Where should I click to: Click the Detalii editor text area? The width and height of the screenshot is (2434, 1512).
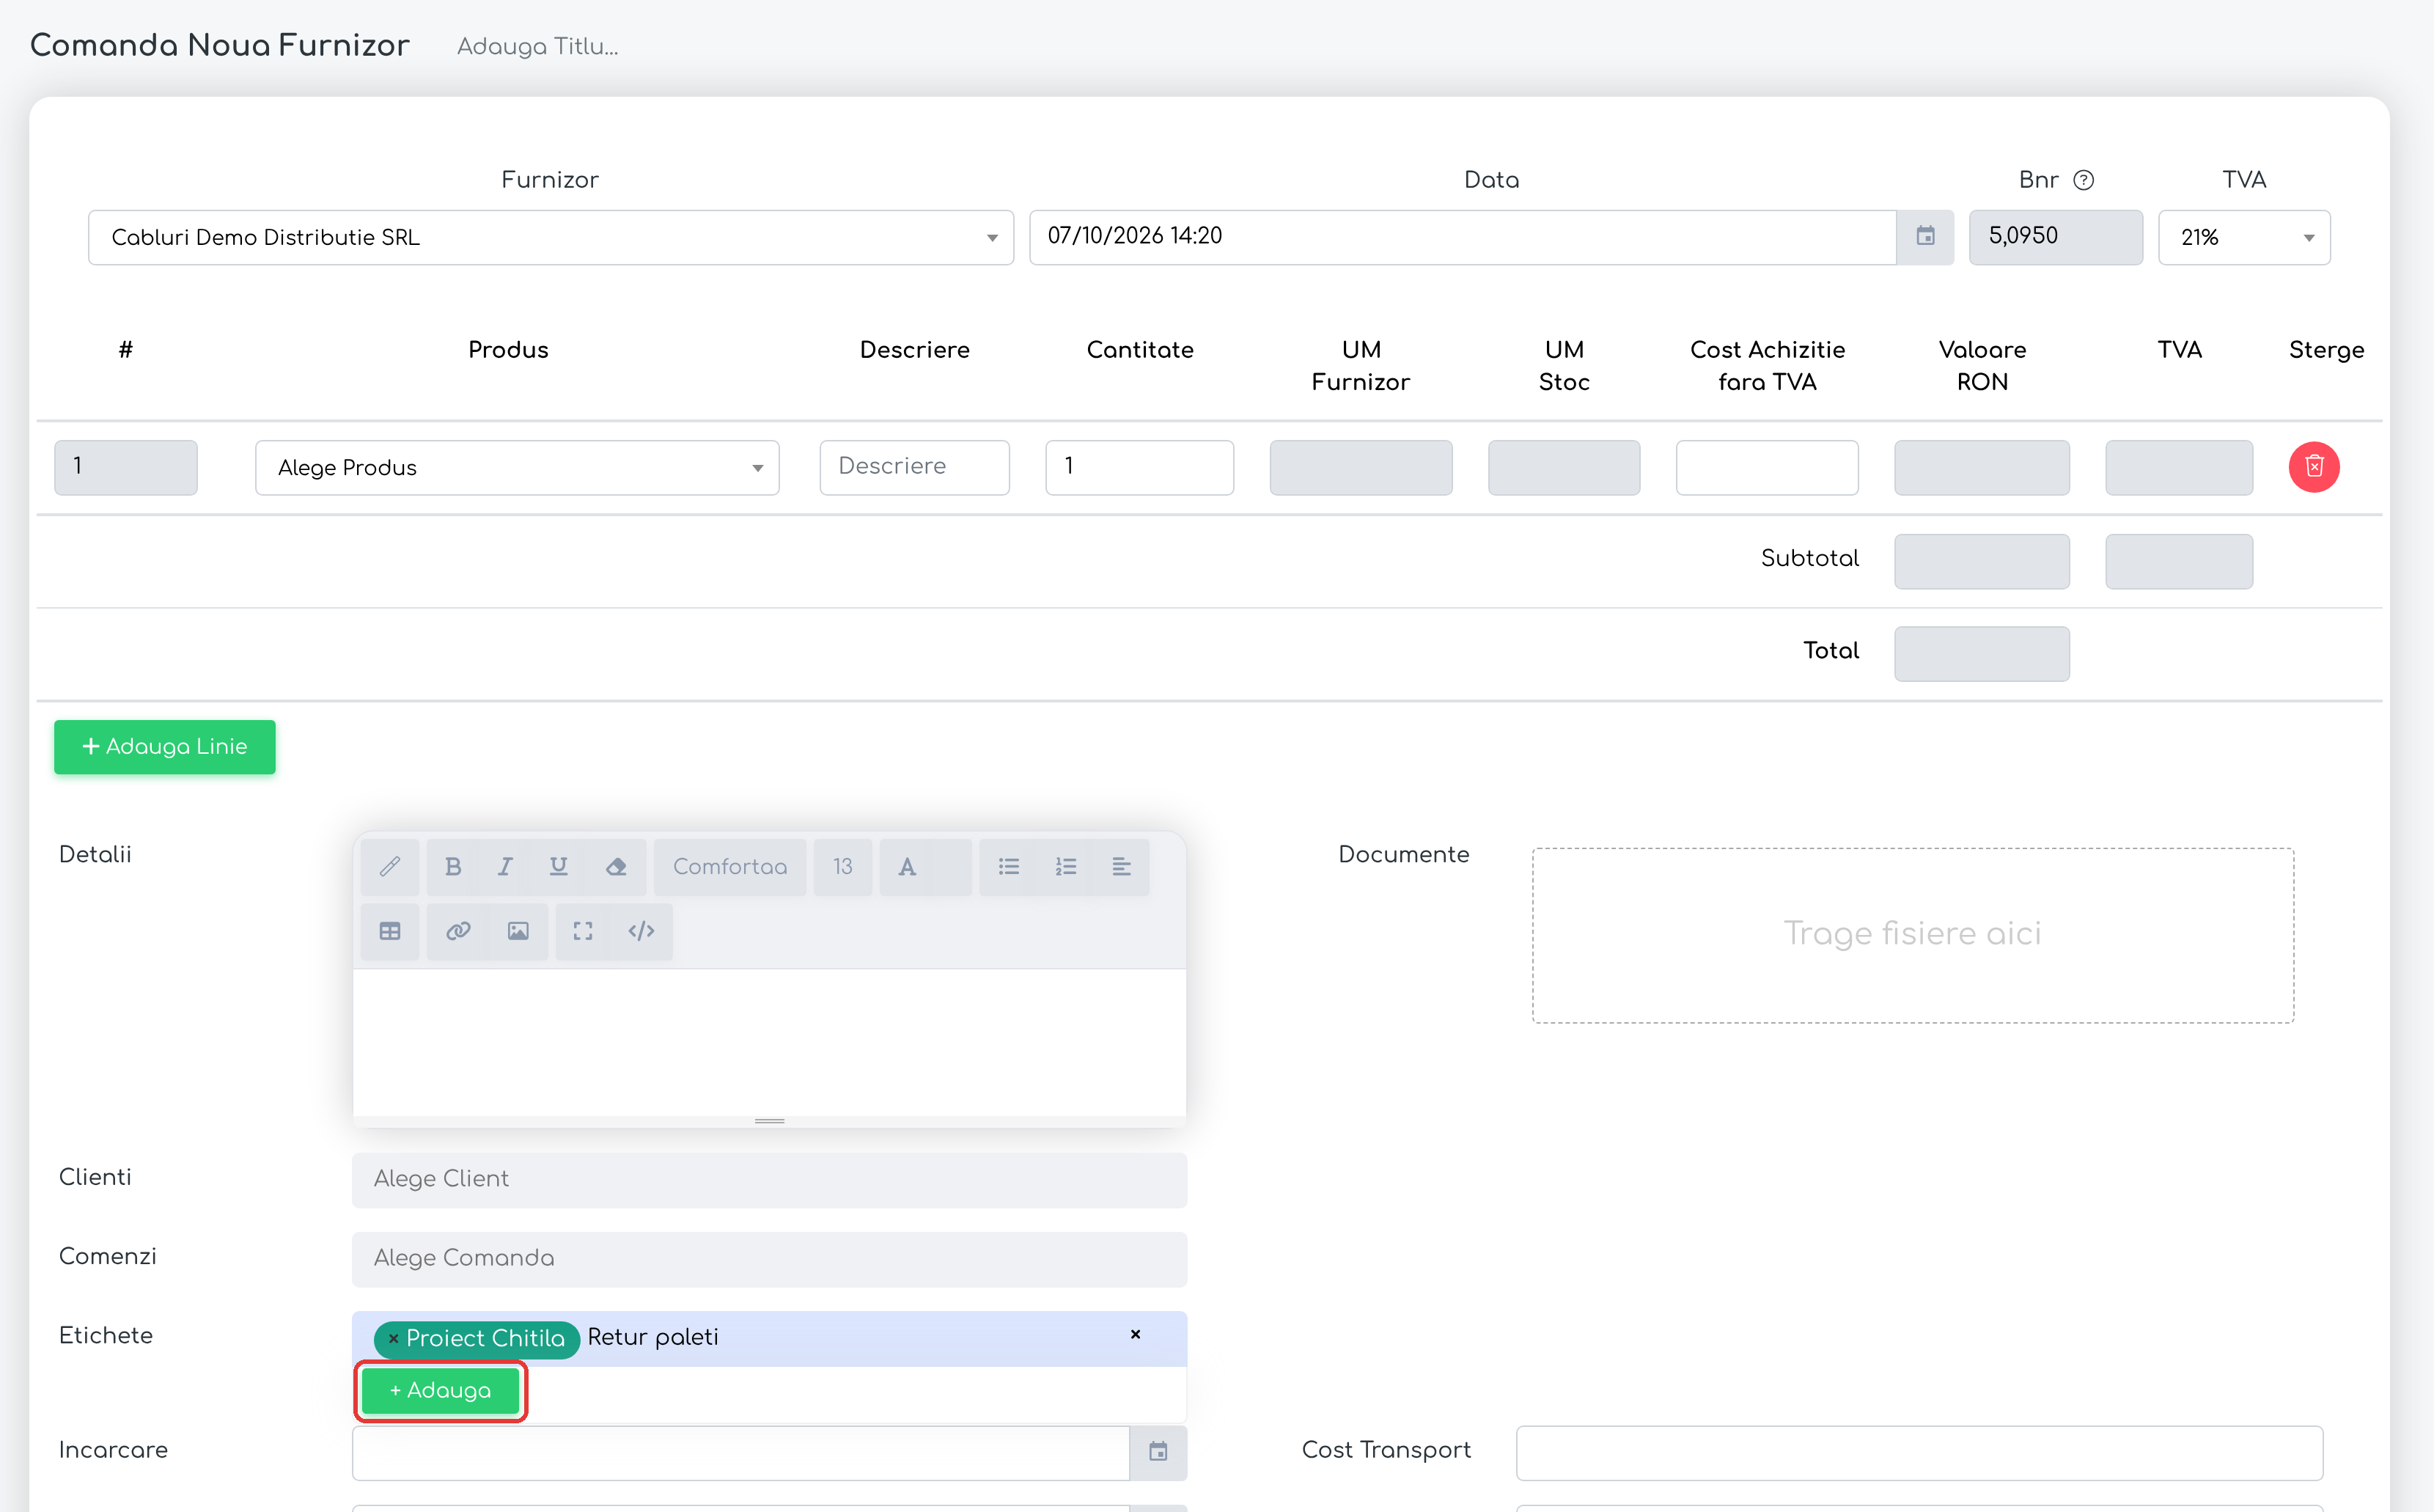(x=770, y=1041)
